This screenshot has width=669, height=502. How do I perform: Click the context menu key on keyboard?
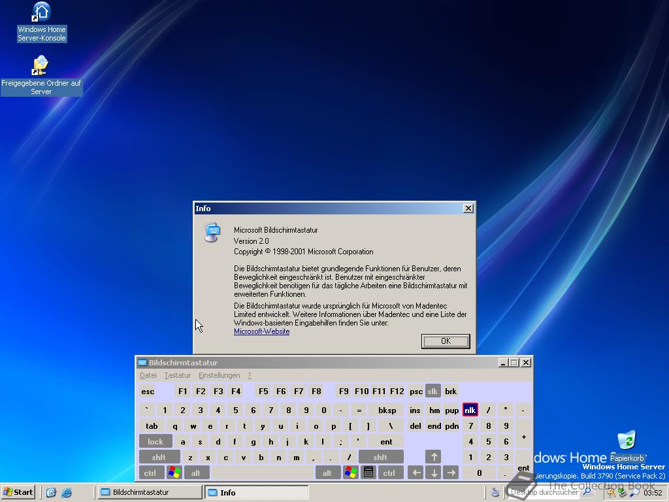368,473
